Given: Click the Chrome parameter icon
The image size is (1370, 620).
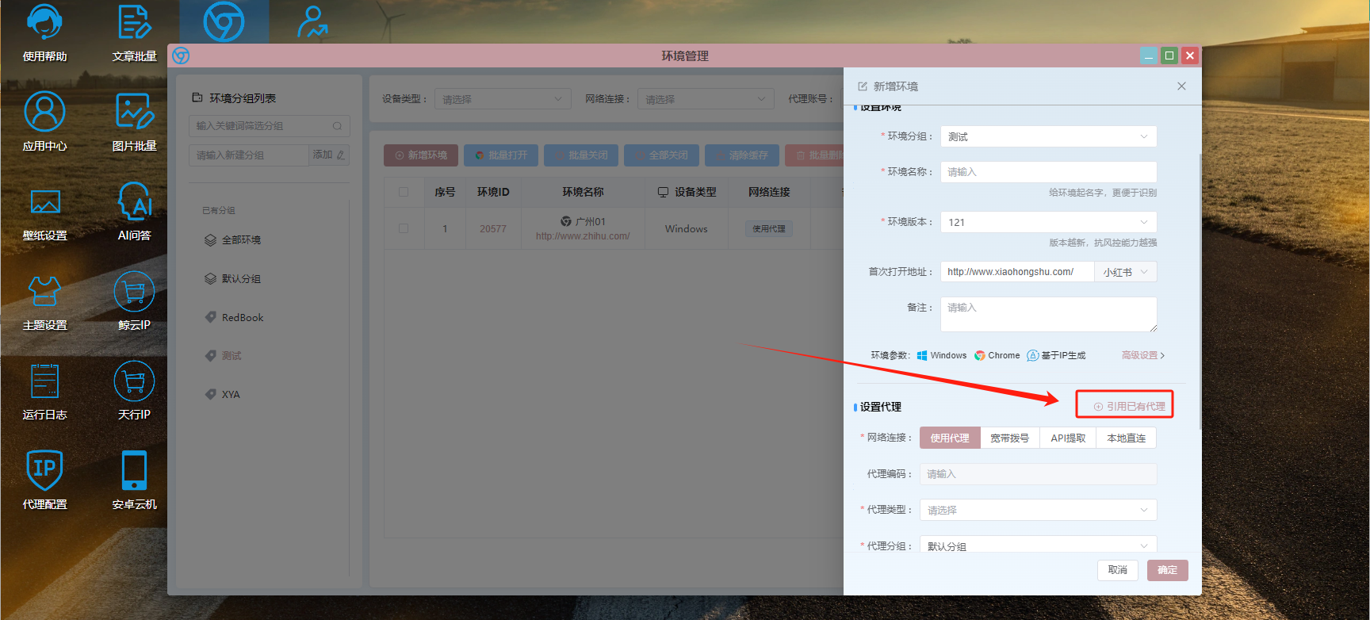Looking at the screenshot, I should click(980, 355).
